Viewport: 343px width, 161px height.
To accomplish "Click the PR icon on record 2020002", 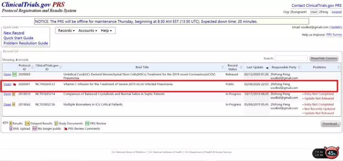I will click(x=14, y=74).
